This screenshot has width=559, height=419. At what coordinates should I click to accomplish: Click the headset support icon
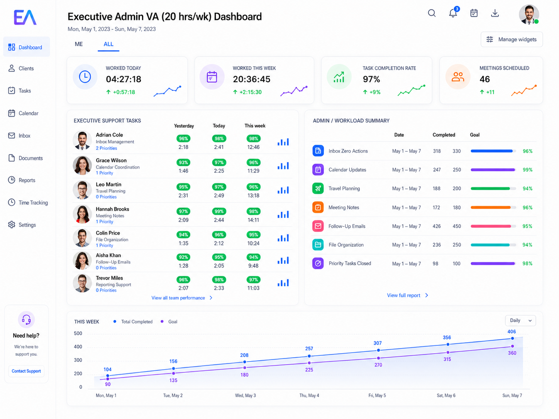click(26, 319)
